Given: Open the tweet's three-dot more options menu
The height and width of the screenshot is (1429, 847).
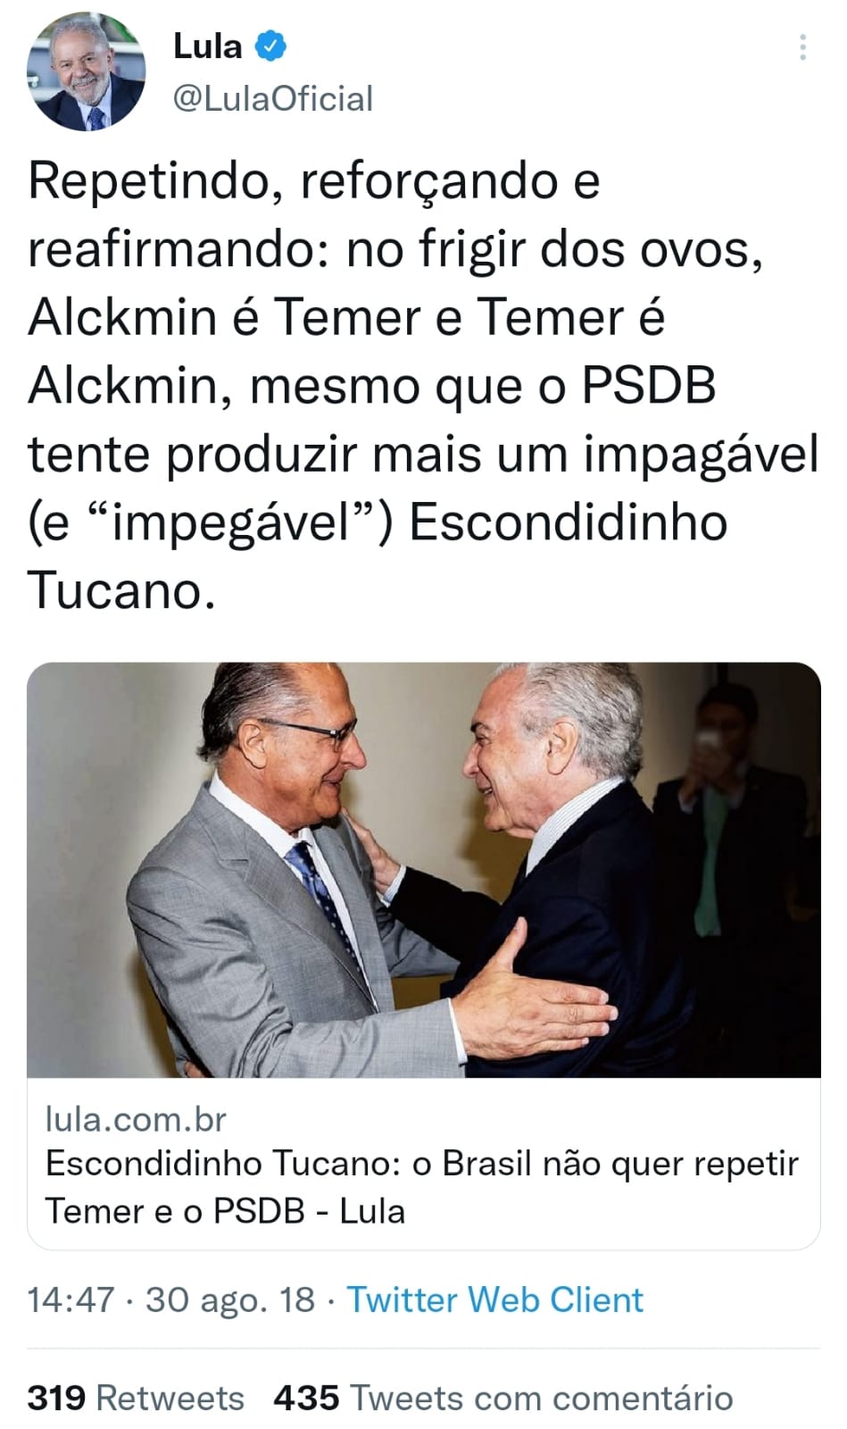Looking at the screenshot, I should click(x=803, y=46).
